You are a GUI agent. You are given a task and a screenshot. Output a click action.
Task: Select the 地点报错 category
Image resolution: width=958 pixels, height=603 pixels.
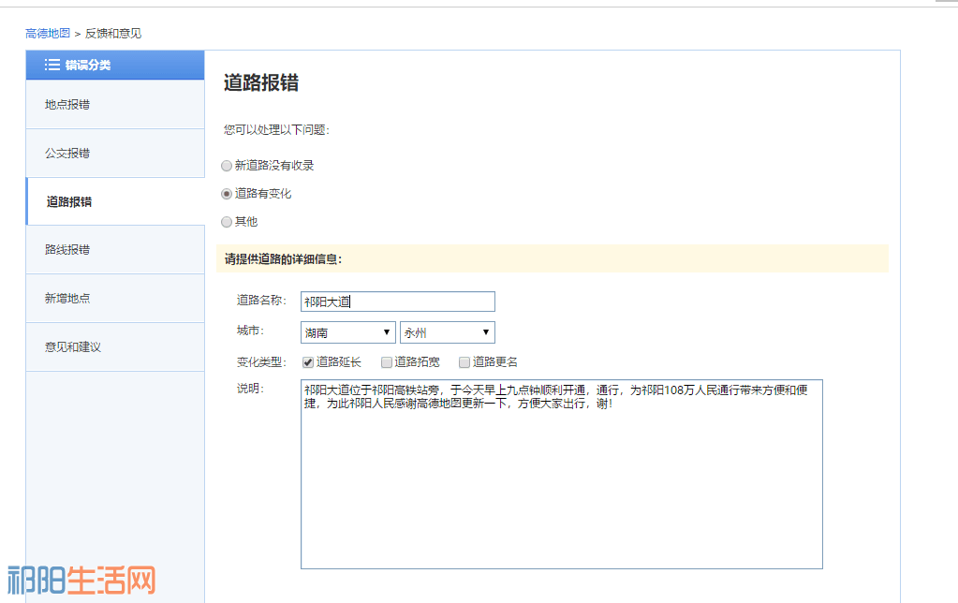pyautogui.click(x=115, y=105)
